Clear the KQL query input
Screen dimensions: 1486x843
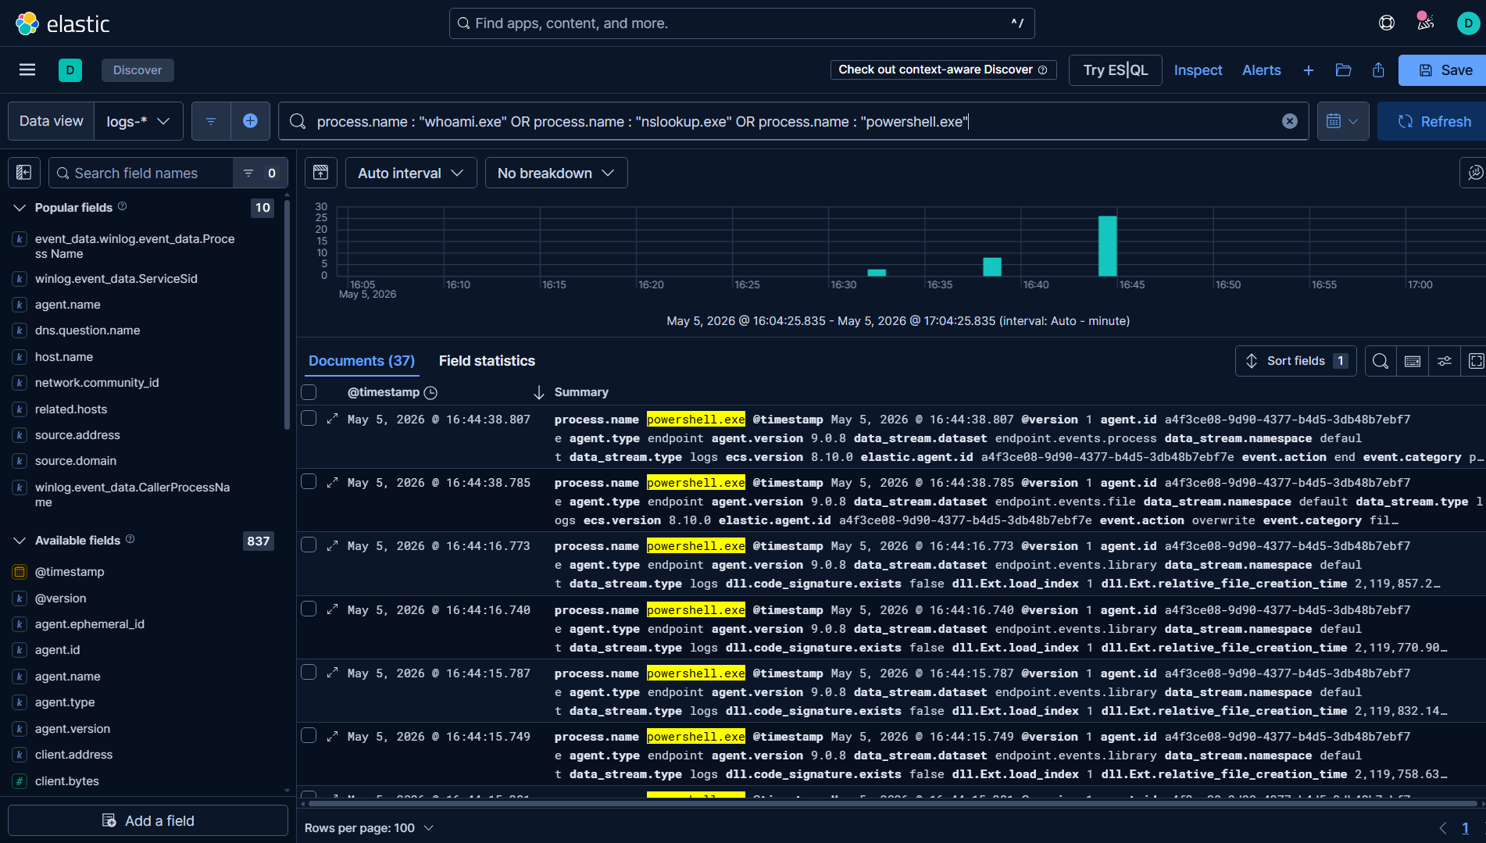pyautogui.click(x=1290, y=121)
